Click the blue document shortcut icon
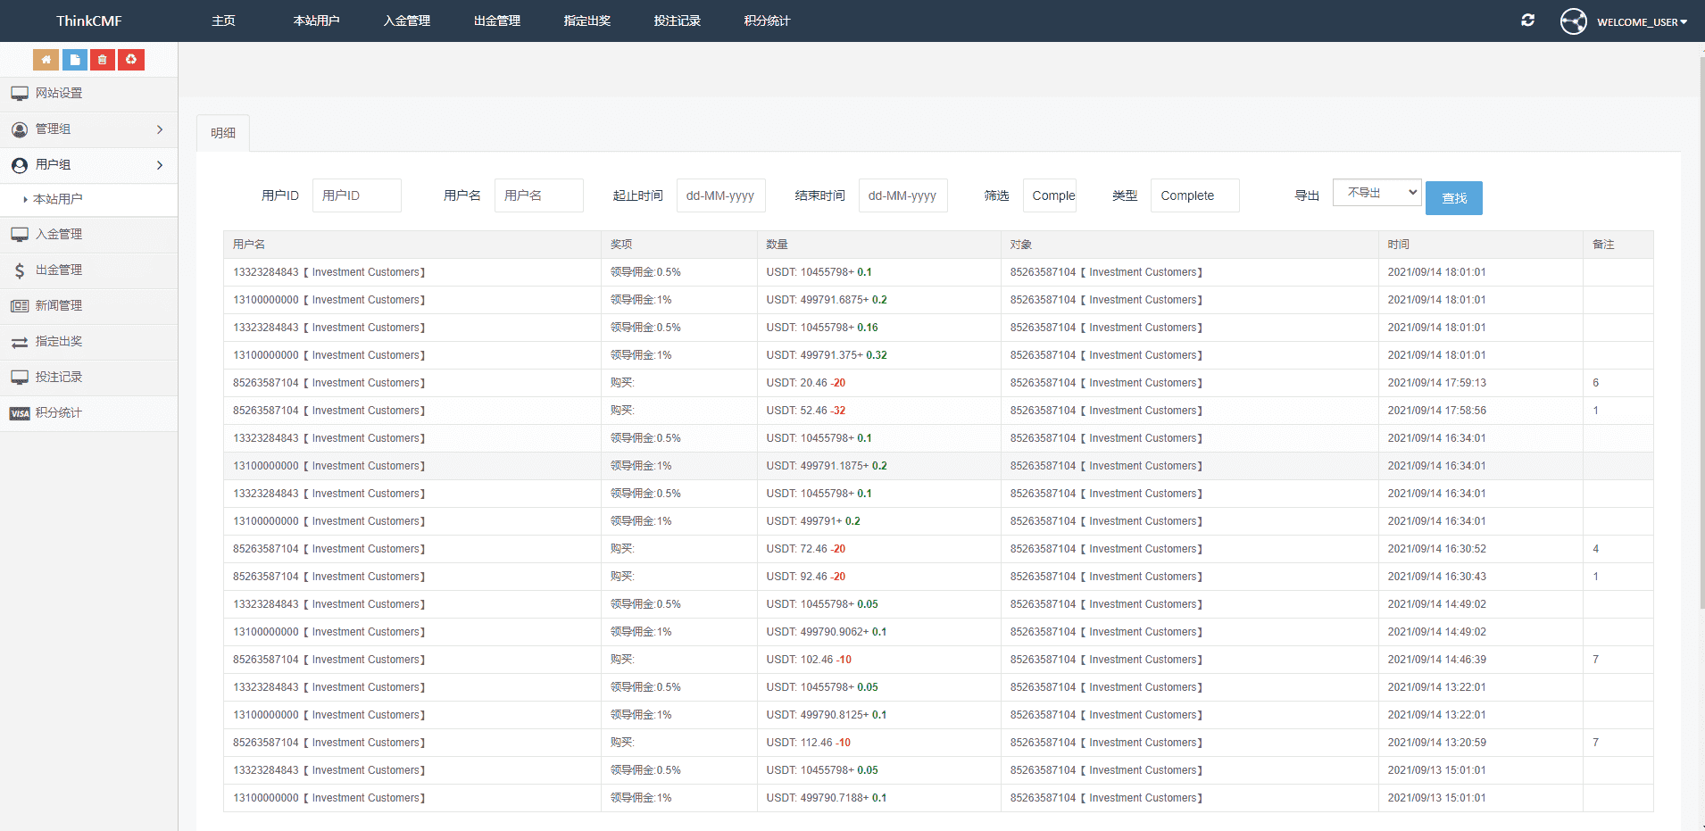Viewport: 1705px width, 831px height. [x=74, y=60]
